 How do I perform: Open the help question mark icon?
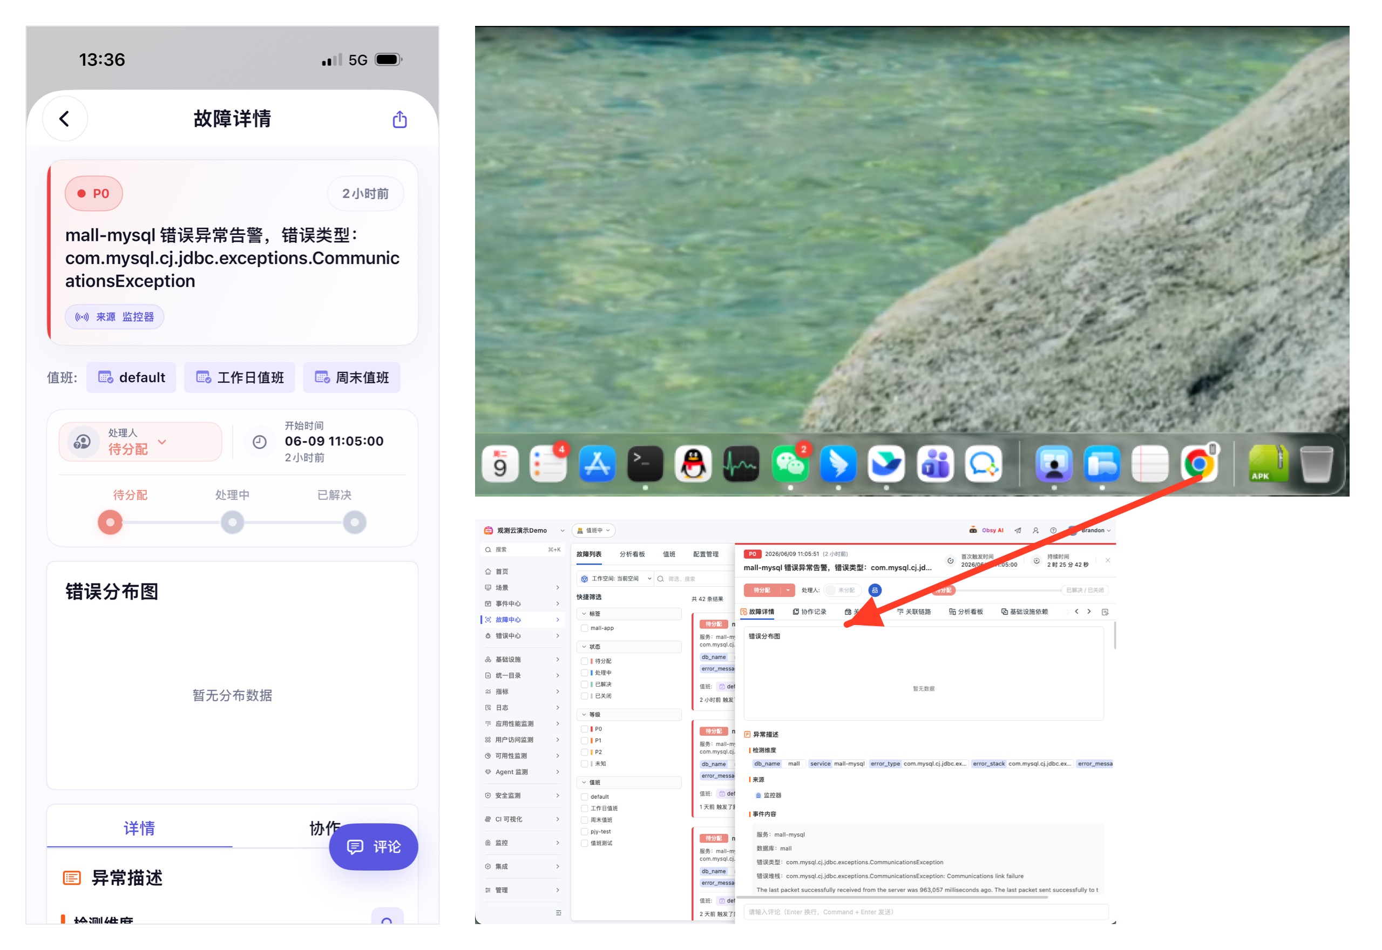pos(1053,531)
